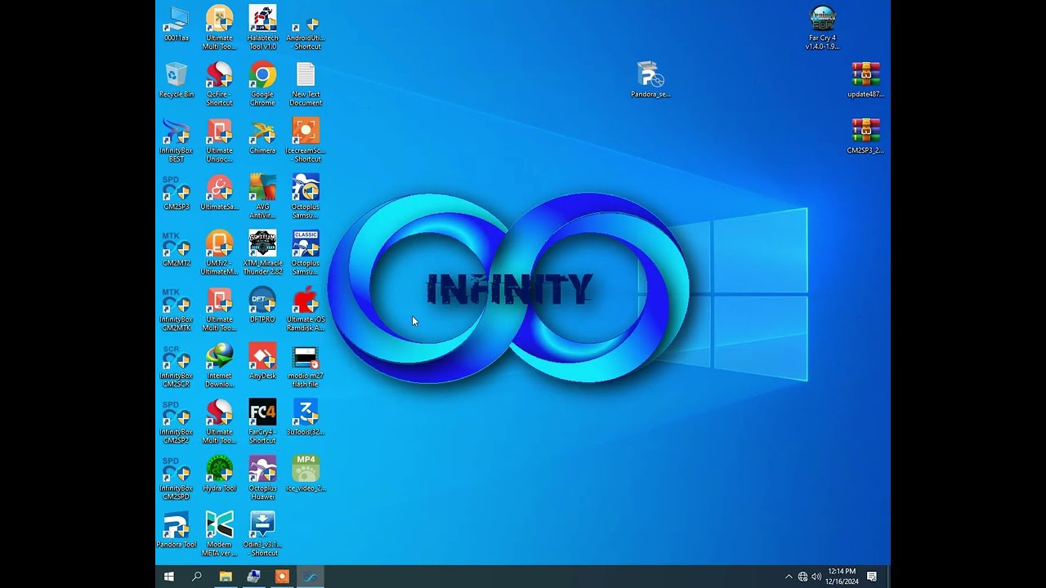Image resolution: width=1046 pixels, height=588 pixels.
Task: Launch the Octoplus Huawei shortcut
Action: (262, 478)
